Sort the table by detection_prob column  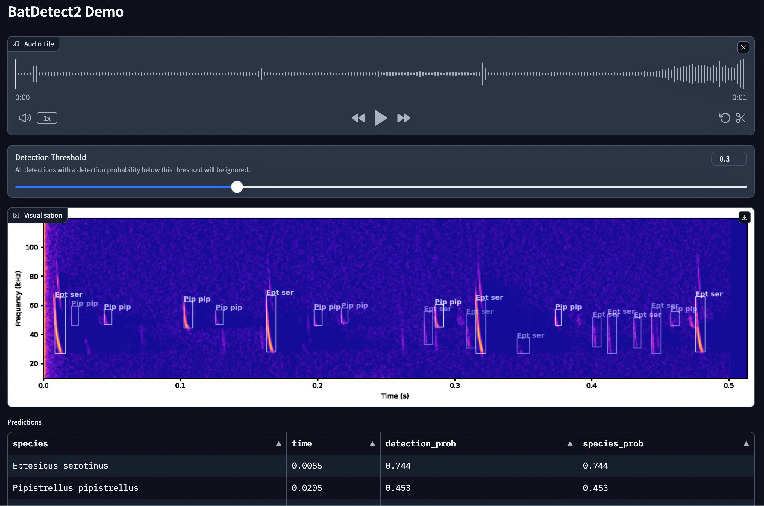pos(570,443)
